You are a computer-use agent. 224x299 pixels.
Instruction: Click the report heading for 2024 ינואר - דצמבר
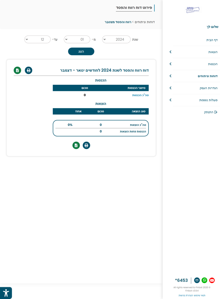(x=104, y=70)
